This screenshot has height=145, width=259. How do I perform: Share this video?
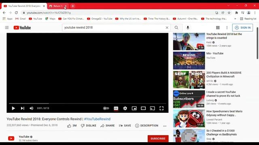[108, 126]
